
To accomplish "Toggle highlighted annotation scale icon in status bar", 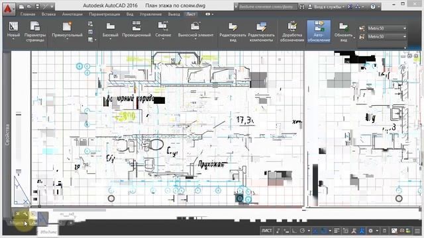I will click(362, 231).
